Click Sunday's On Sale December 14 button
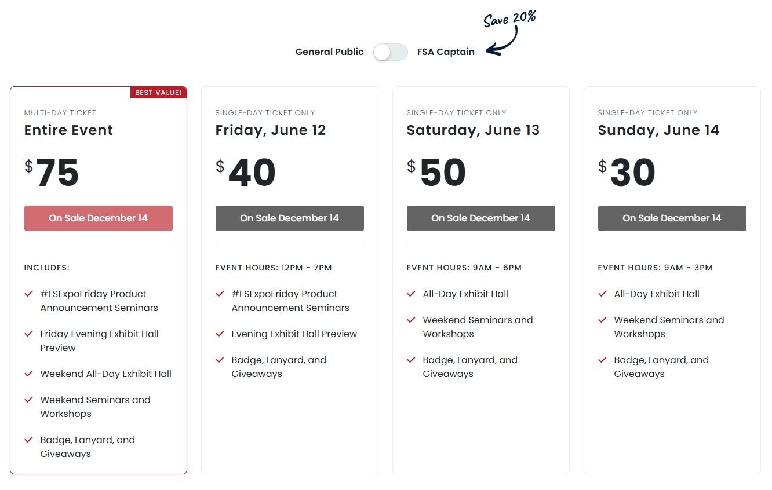The height and width of the screenshot is (490, 772). 672,218
